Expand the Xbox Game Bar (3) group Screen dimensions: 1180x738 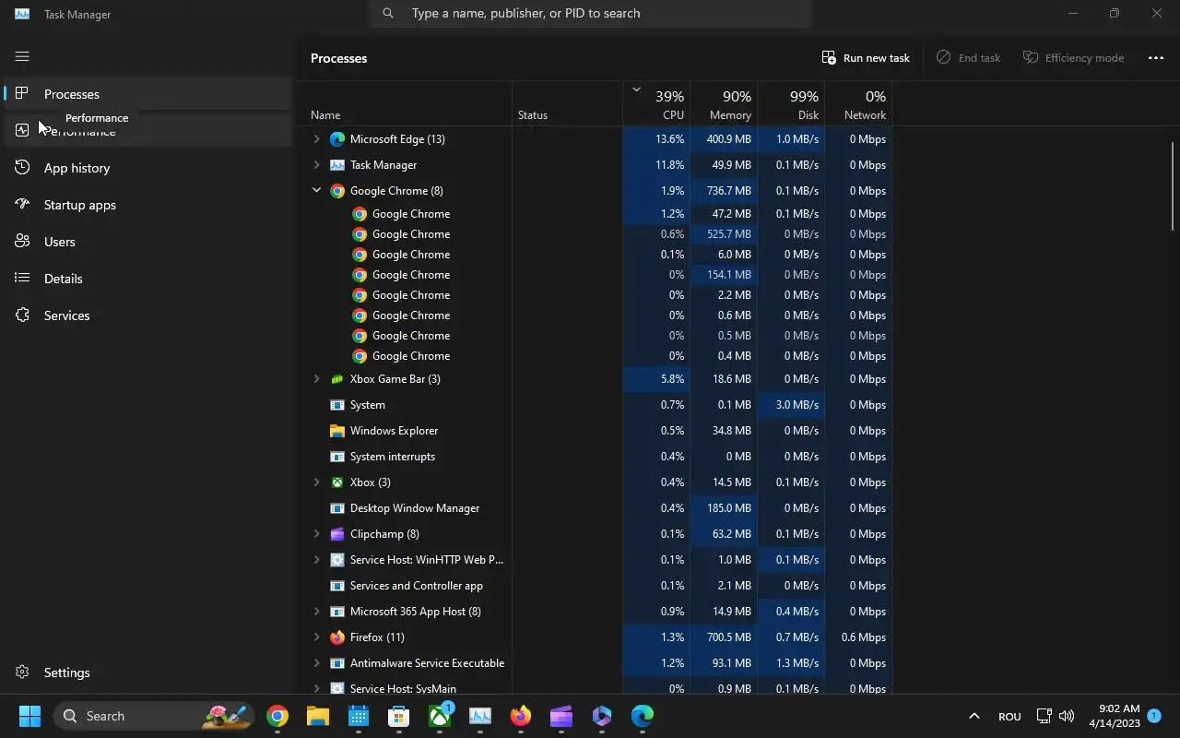click(316, 379)
